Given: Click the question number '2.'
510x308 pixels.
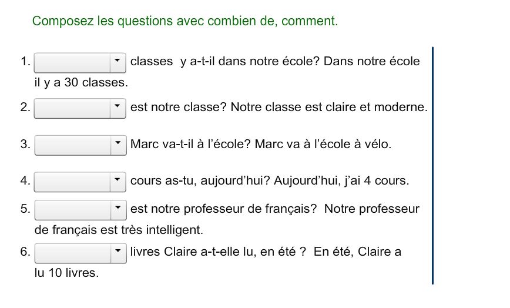Looking at the screenshot, I should (x=25, y=107).
